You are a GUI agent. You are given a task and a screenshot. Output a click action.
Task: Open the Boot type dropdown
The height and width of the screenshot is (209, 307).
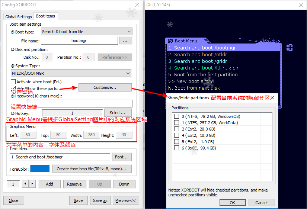87,32
